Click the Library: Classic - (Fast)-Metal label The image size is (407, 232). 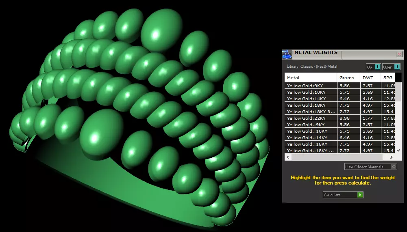[x=312, y=67]
